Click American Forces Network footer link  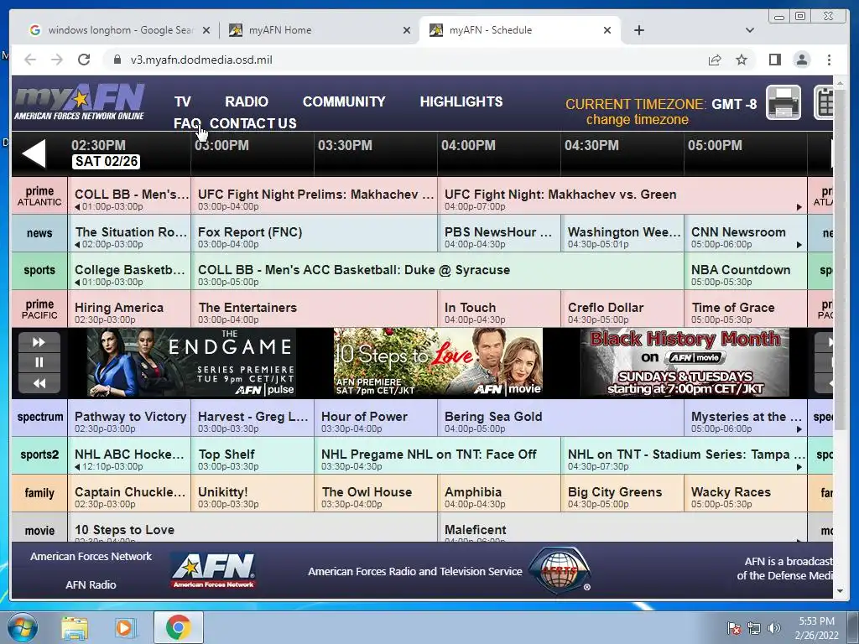91,557
